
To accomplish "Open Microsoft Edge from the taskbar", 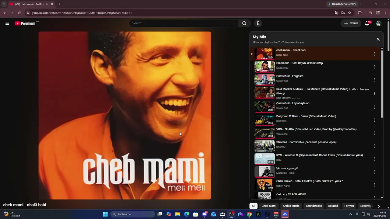I will click(186, 214).
